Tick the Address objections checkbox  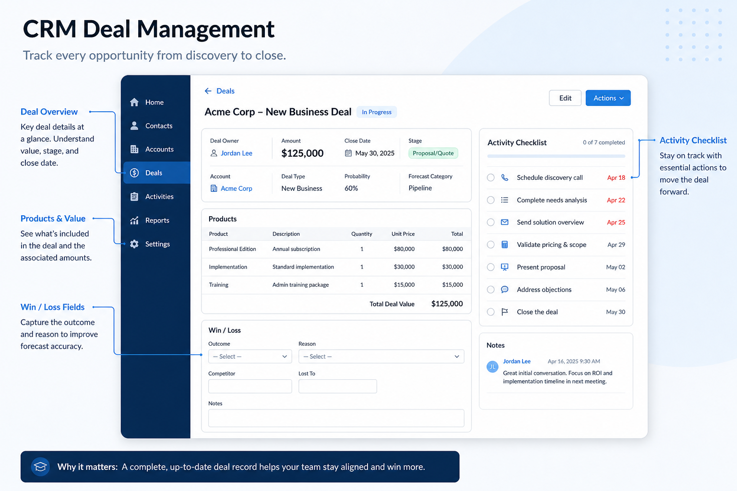click(490, 290)
